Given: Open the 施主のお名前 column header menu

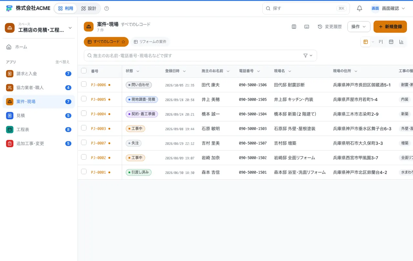Looking at the screenshot, I should (228, 71).
